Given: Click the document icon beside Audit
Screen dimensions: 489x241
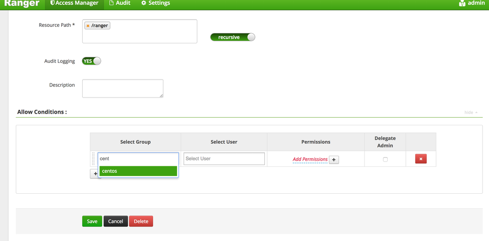Looking at the screenshot, I should (111, 3).
